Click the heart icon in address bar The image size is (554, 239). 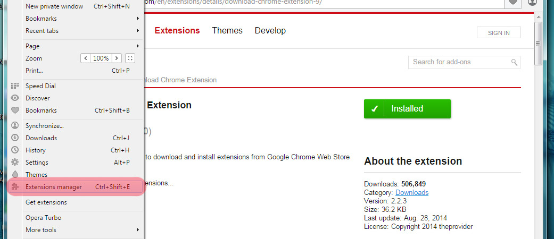(513, 3)
